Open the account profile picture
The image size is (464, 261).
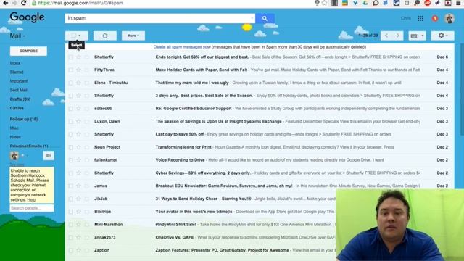point(449,18)
